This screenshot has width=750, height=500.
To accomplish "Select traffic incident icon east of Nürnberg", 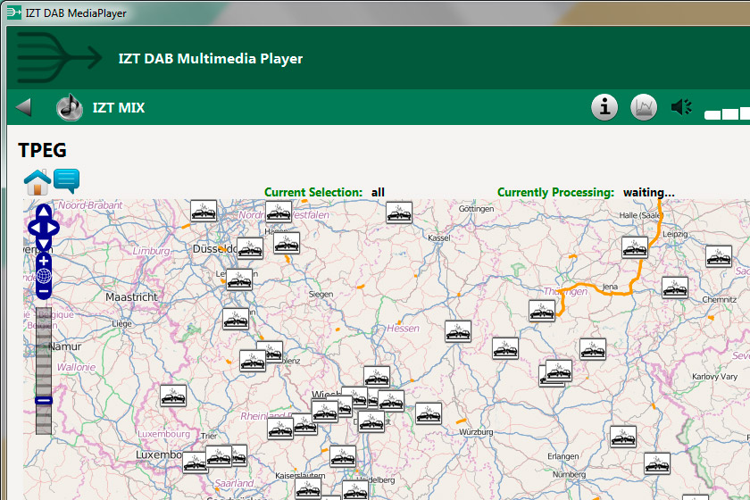I will [x=657, y=463].
